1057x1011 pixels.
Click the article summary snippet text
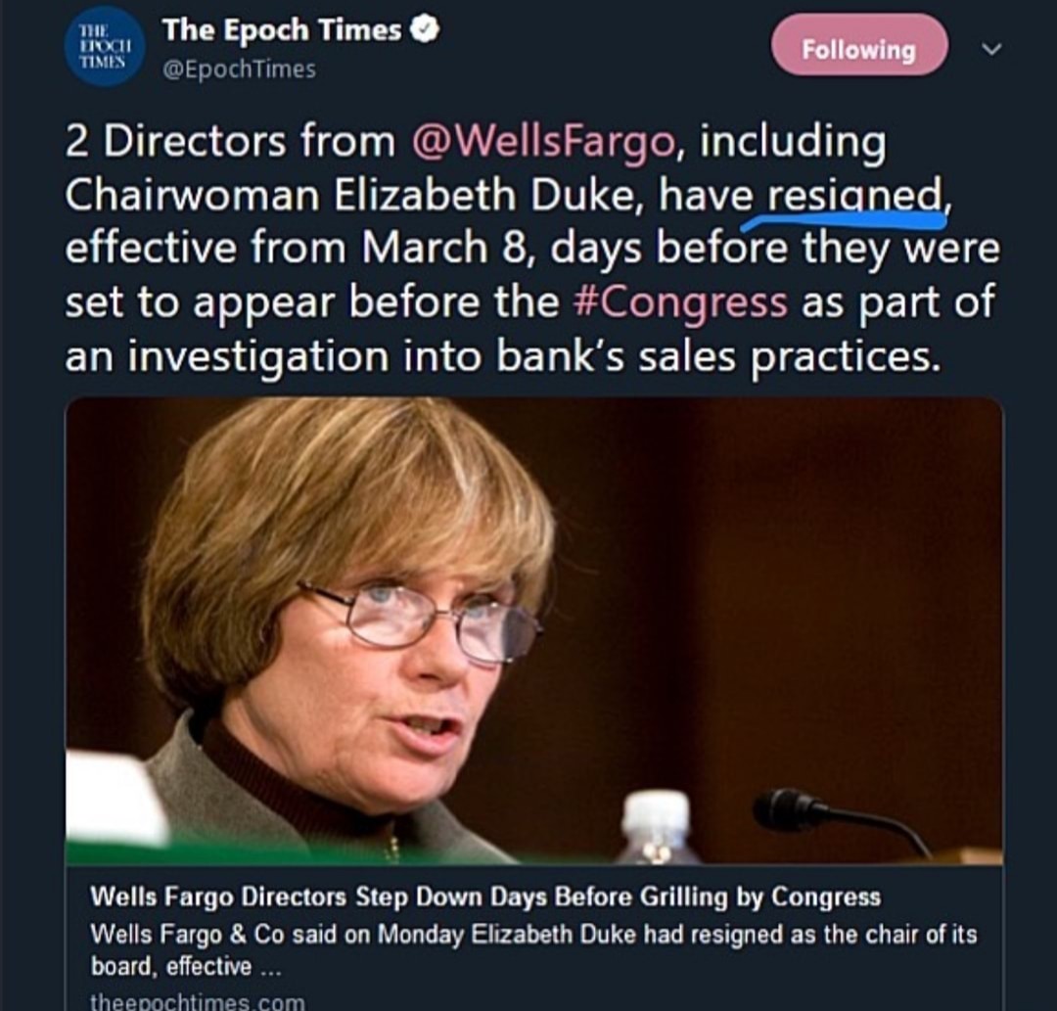click(x=533, y=948)
